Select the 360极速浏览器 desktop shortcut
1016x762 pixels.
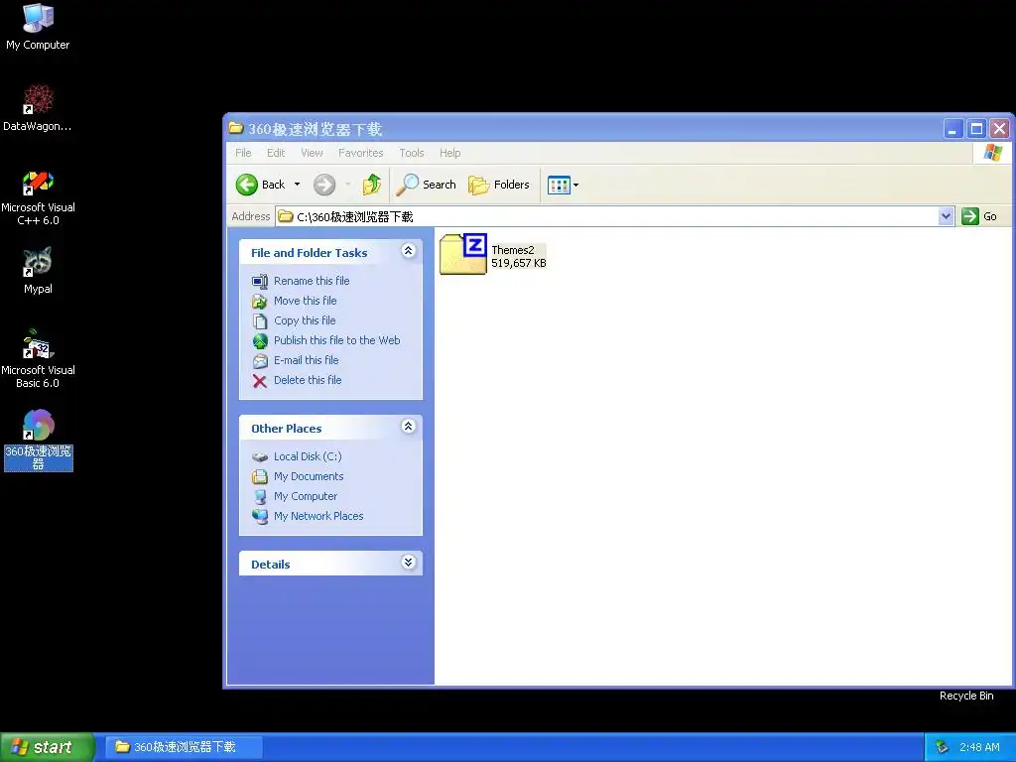point(39,441)
